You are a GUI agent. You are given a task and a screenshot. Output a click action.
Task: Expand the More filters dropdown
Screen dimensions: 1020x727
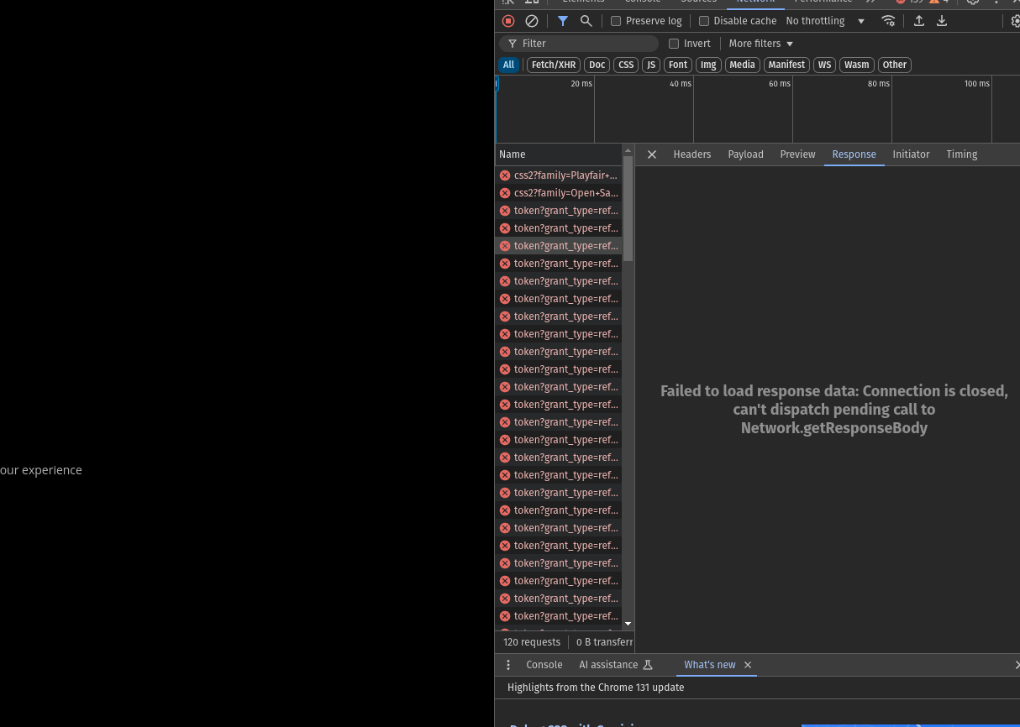point(761,44)
